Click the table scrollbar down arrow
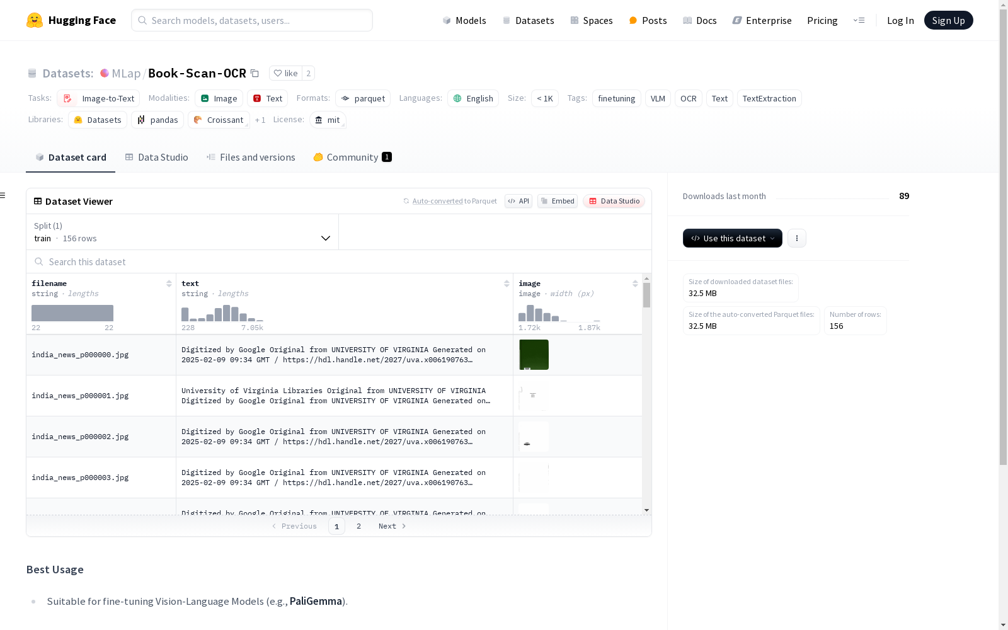The height and width of the screenshot is (630, 1008). tap(646, 510)
